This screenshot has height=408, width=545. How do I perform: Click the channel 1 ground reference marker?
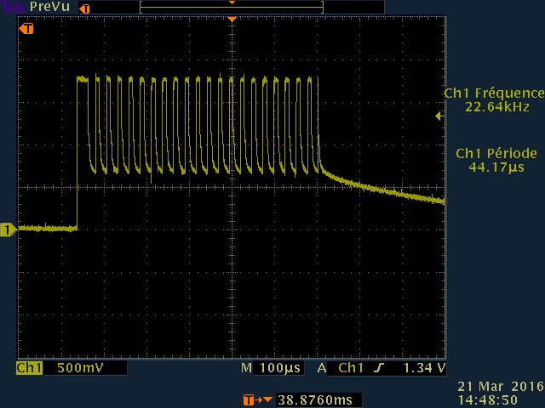pos(8,229)
